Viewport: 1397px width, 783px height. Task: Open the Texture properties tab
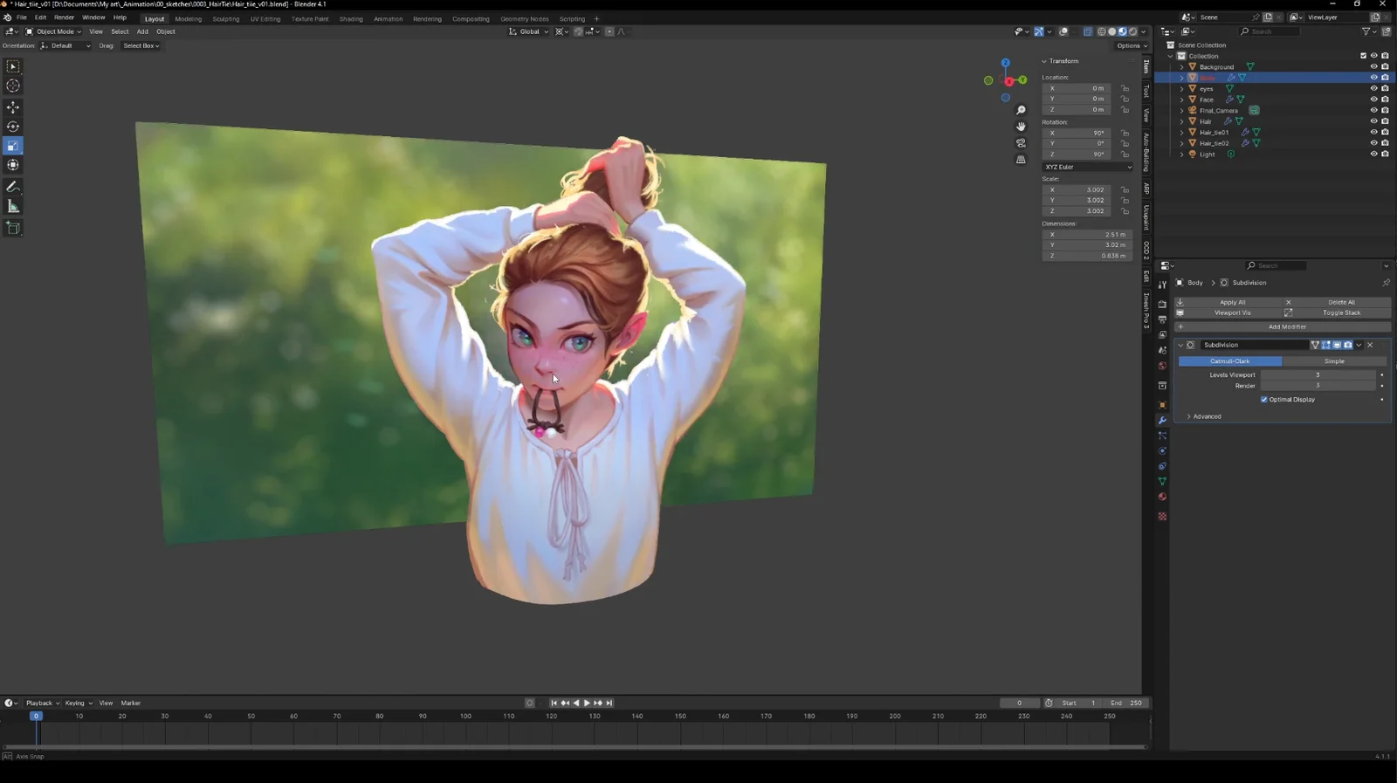1162,517
